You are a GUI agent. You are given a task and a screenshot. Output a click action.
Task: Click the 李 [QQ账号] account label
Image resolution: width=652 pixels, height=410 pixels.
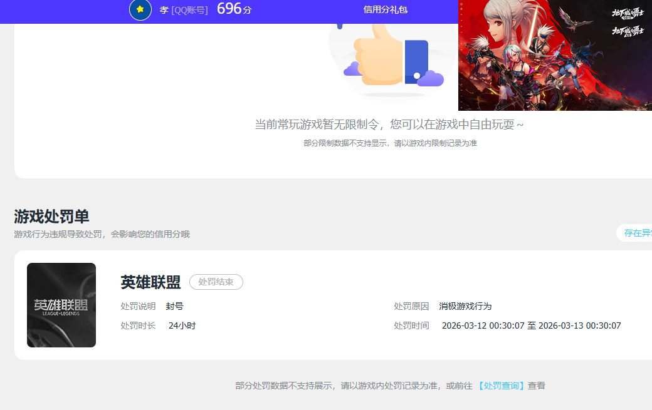click(183, 10)
